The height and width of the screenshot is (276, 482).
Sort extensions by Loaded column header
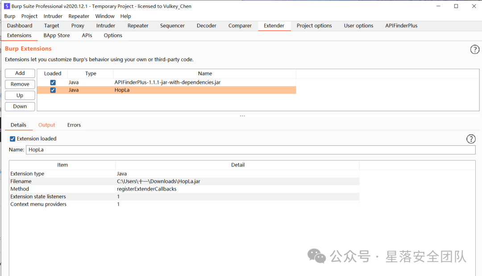pos(53,74)
